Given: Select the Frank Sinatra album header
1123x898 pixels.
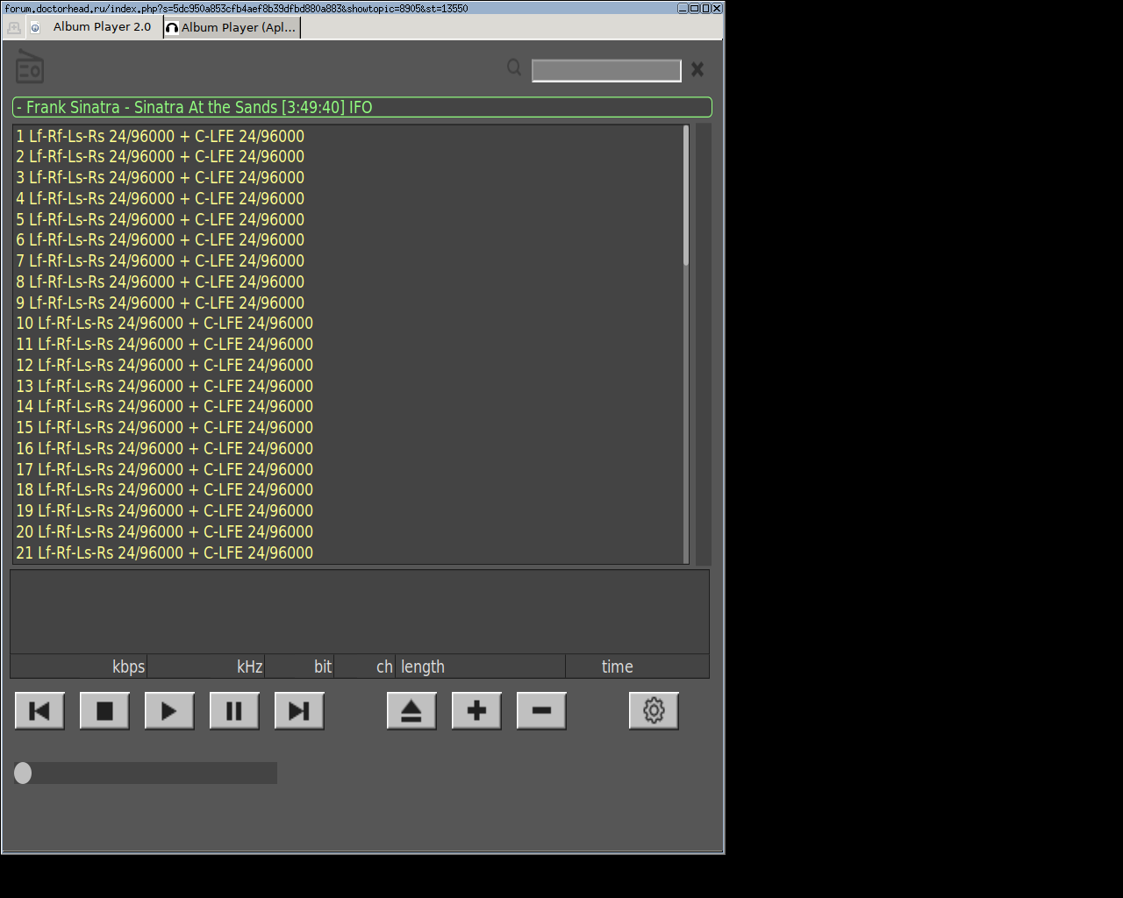Looking at the screenshot, I should (x=362, y=107).
